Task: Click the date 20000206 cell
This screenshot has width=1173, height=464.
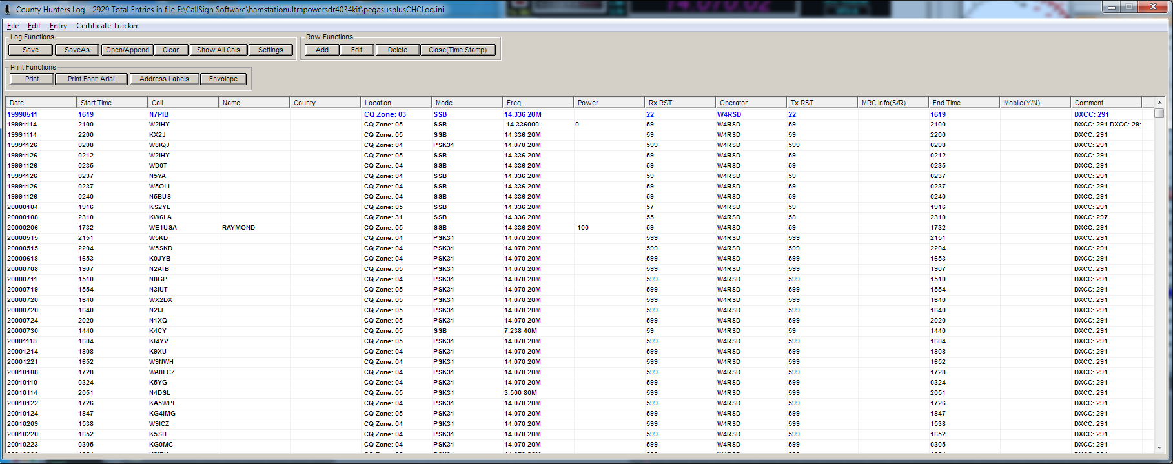Action: (22, 228)
